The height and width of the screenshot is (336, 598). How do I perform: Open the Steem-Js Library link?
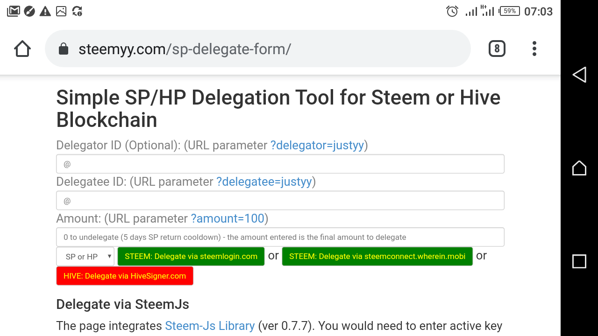[x=210, y=326]
